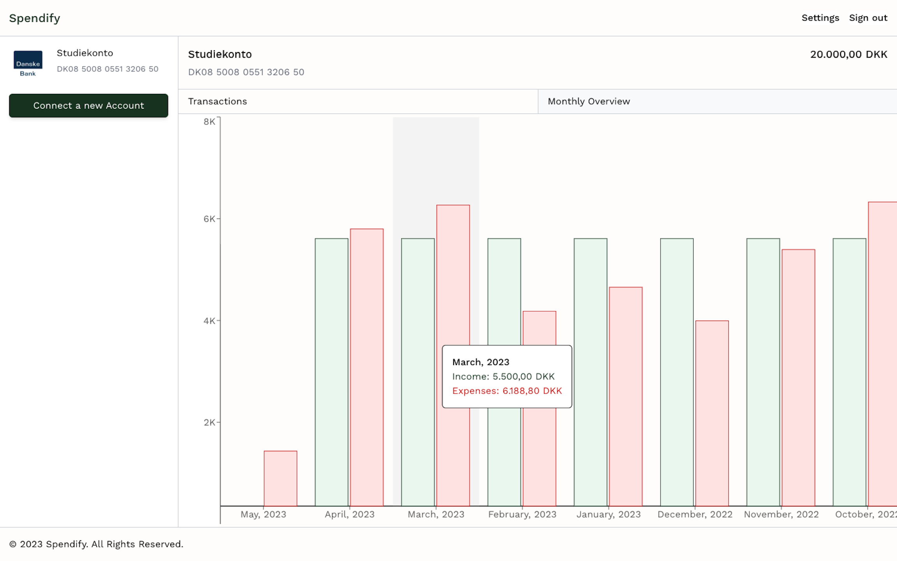
Task: Click the March, 2023 red expenses bar
Action: (453, 275)
